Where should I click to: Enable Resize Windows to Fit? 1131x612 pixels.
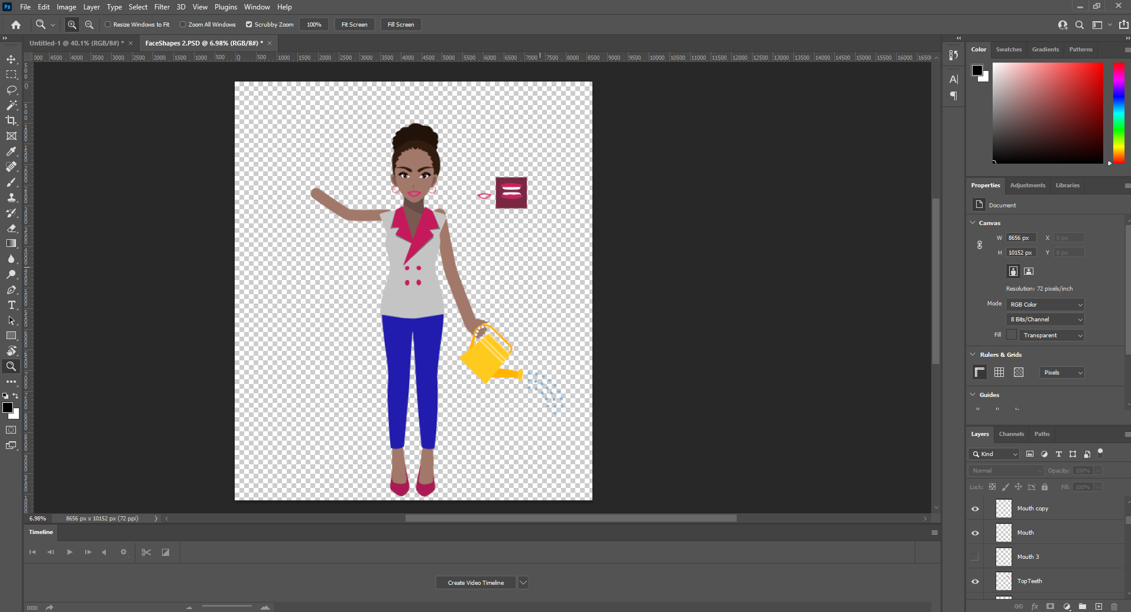coord(108,24)
